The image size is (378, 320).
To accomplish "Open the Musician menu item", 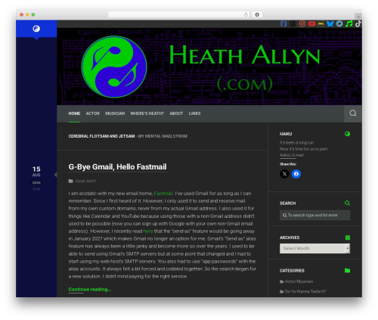I will (x=115, y=113).
